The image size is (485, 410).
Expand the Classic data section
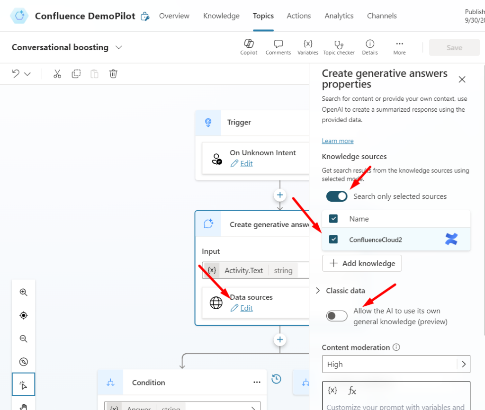[318, 291]
